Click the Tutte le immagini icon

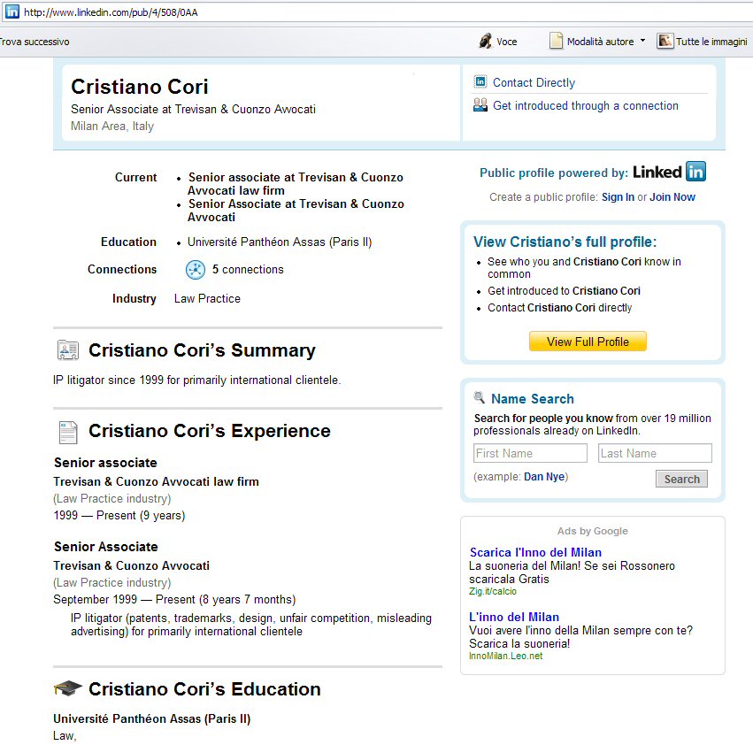[665, 41]
